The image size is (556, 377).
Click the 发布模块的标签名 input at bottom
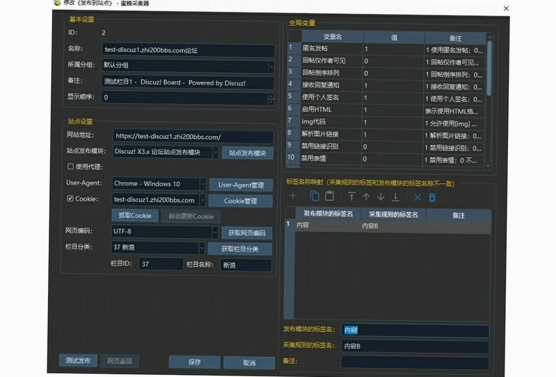(415, 330)
